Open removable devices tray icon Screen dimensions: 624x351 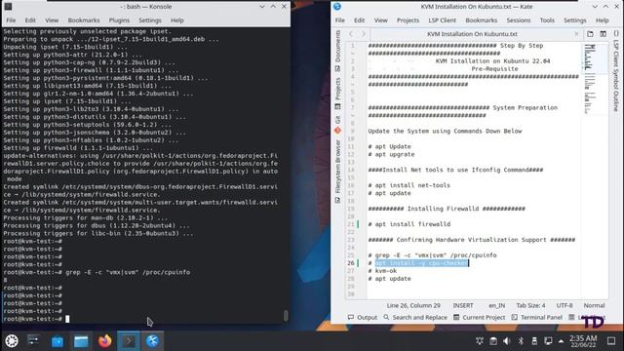(x=534, y=341)
